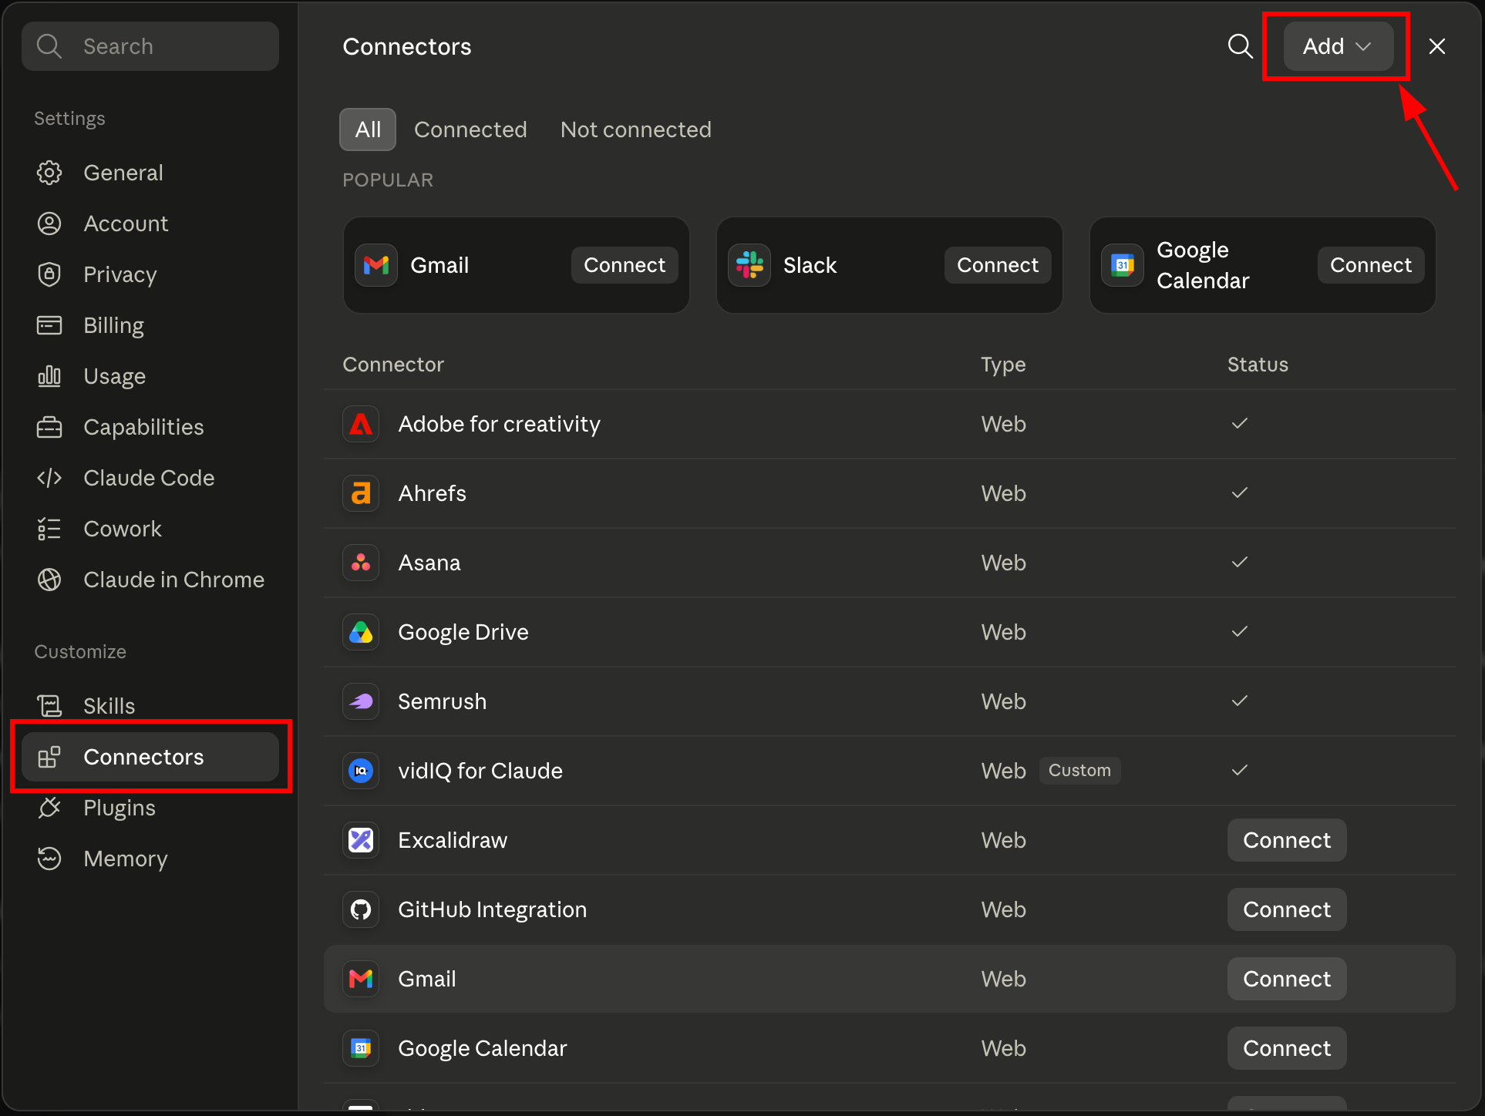
Task: Click the Adobe for creativity connected checkmark
Action: [x=1240, y=423]
